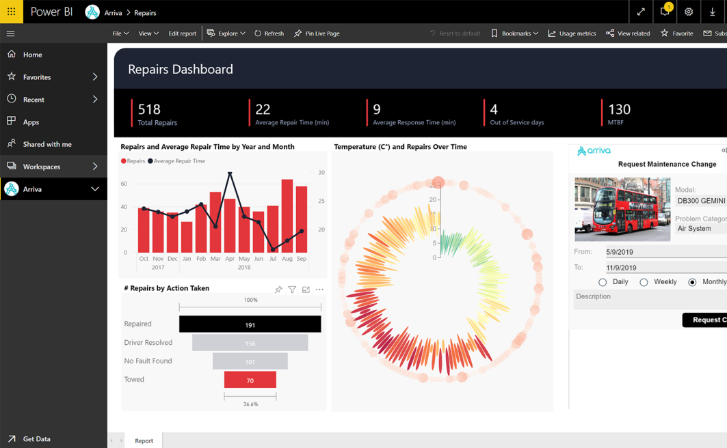
Task: Click the Shared with me person icon
Action: point(12,143)
